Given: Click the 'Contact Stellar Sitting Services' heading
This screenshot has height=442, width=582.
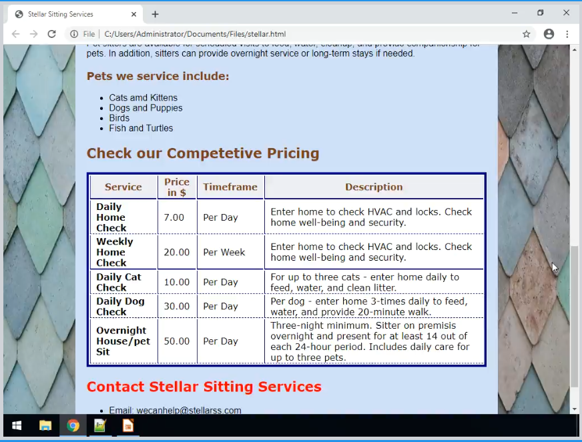Looking at the screenshot, I should [204, 387].
